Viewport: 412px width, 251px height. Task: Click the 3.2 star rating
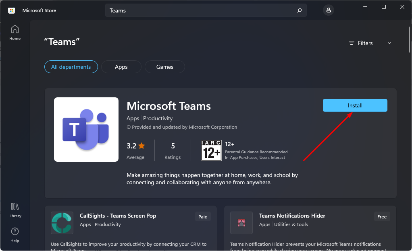(135, 146)
